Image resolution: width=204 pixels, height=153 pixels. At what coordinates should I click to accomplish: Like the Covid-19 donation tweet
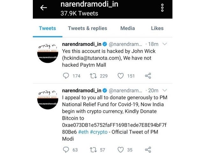click(121, 149)
